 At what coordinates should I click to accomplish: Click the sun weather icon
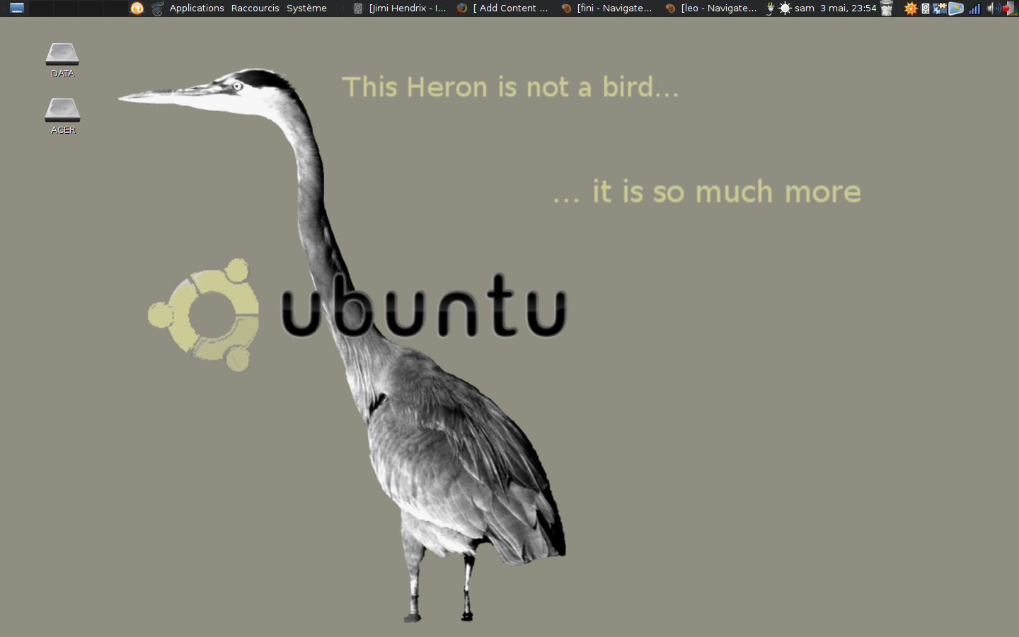click(x=785, y=8)
